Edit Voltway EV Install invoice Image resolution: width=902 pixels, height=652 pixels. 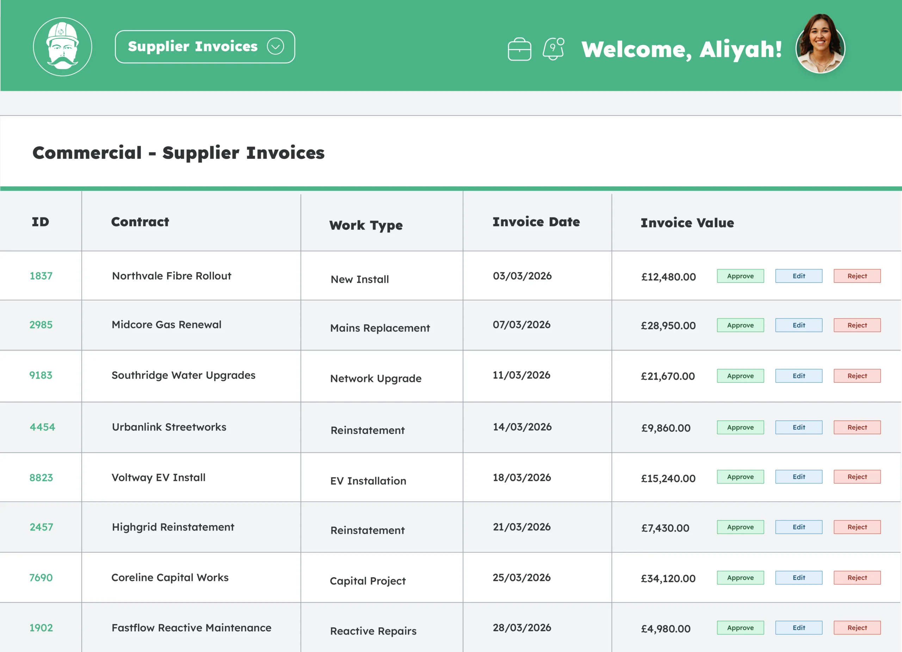click(x=799, y=477)
